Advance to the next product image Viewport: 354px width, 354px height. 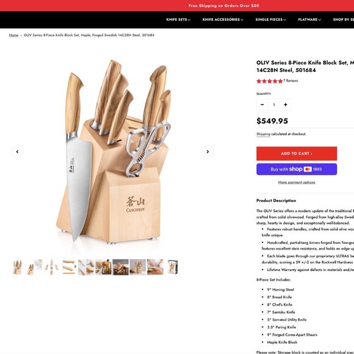pos(208,152)
